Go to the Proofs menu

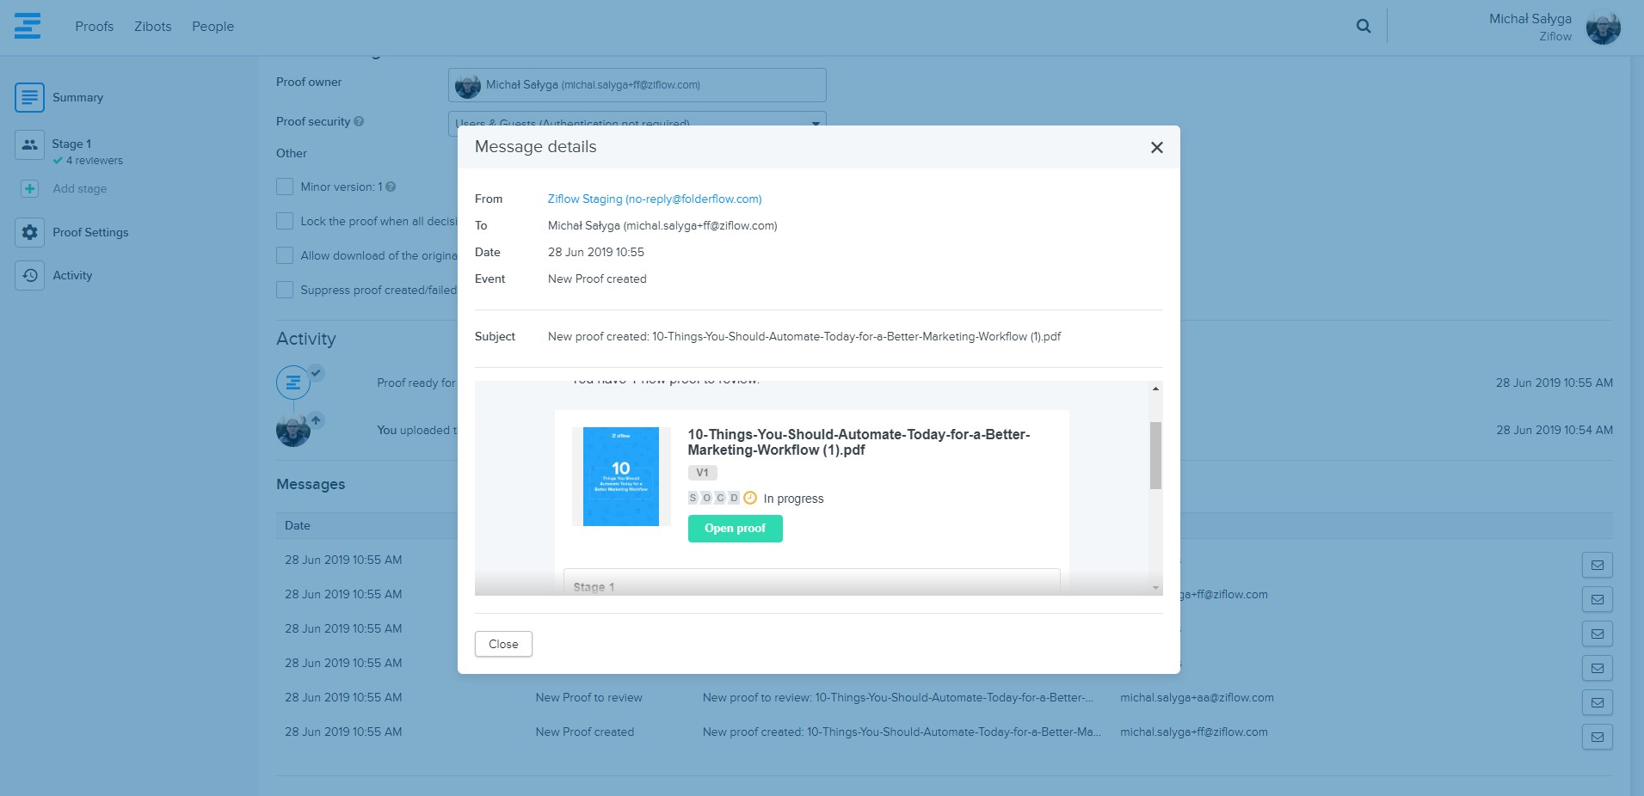click(94, 27)
